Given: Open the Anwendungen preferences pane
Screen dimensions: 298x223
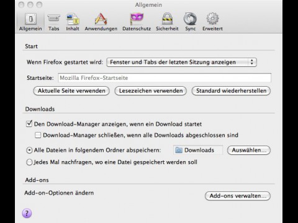Looking at the screenshot, I should point(101,22).
